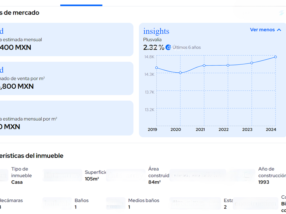
Task: Click the insights logo in the chart card
Action: (156, 31)
